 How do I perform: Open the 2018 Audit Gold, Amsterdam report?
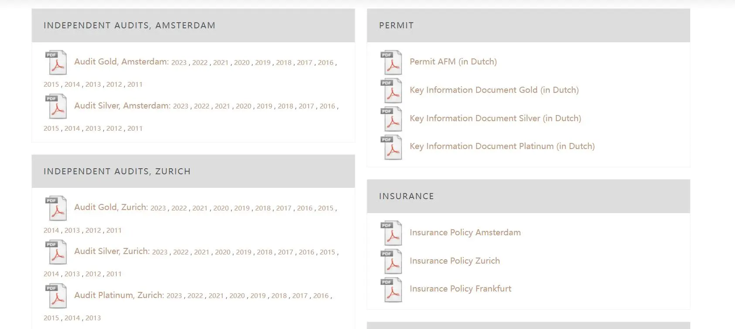pos(283,63)
